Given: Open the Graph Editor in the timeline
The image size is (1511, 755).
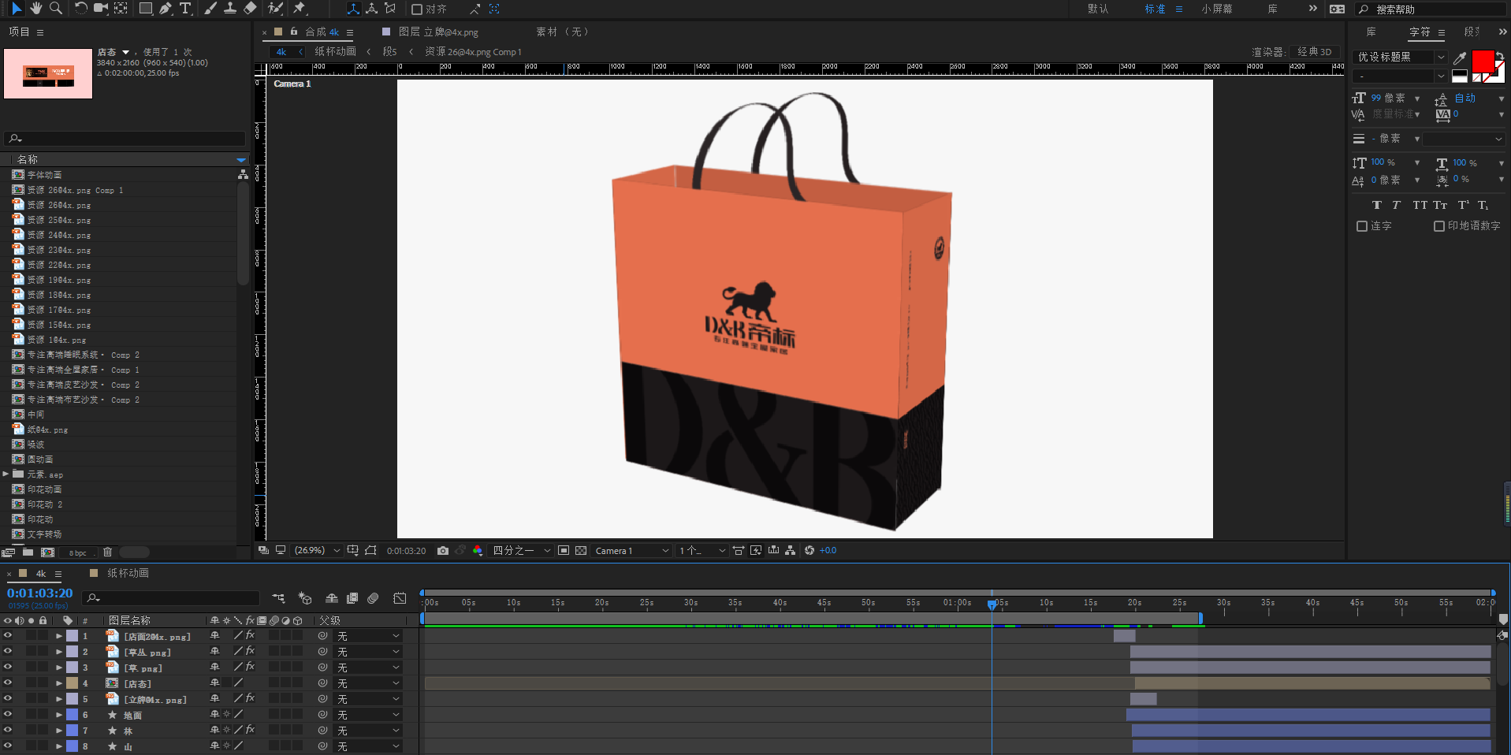Looking at the screenshot, I should point(400,599).
